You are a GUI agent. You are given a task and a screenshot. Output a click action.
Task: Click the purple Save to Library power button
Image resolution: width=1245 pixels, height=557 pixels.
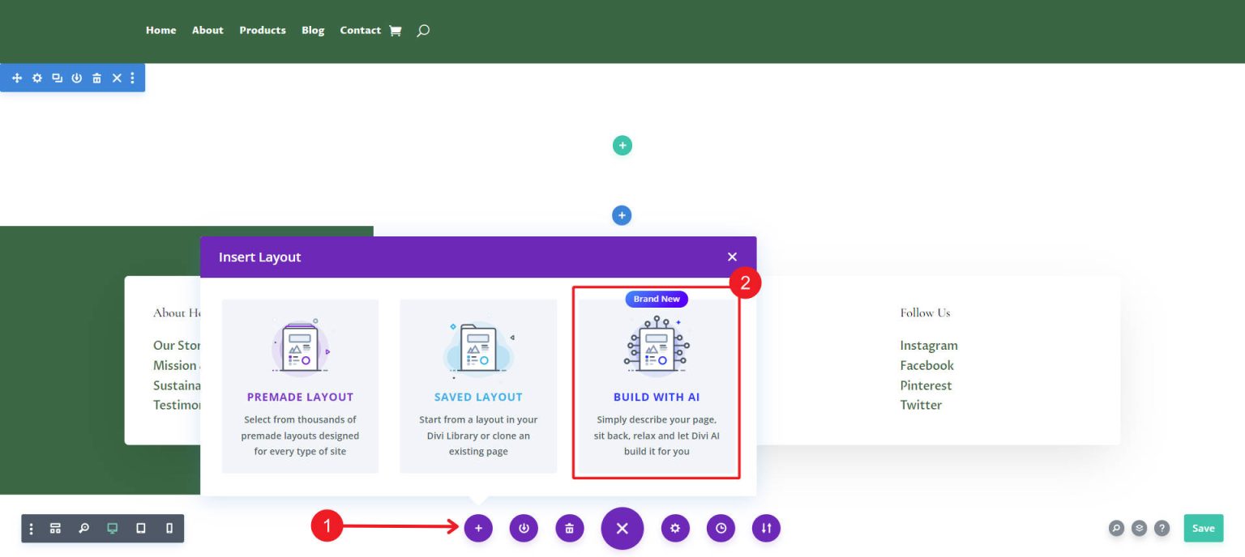pyautogui.click(x=524, y=529)
